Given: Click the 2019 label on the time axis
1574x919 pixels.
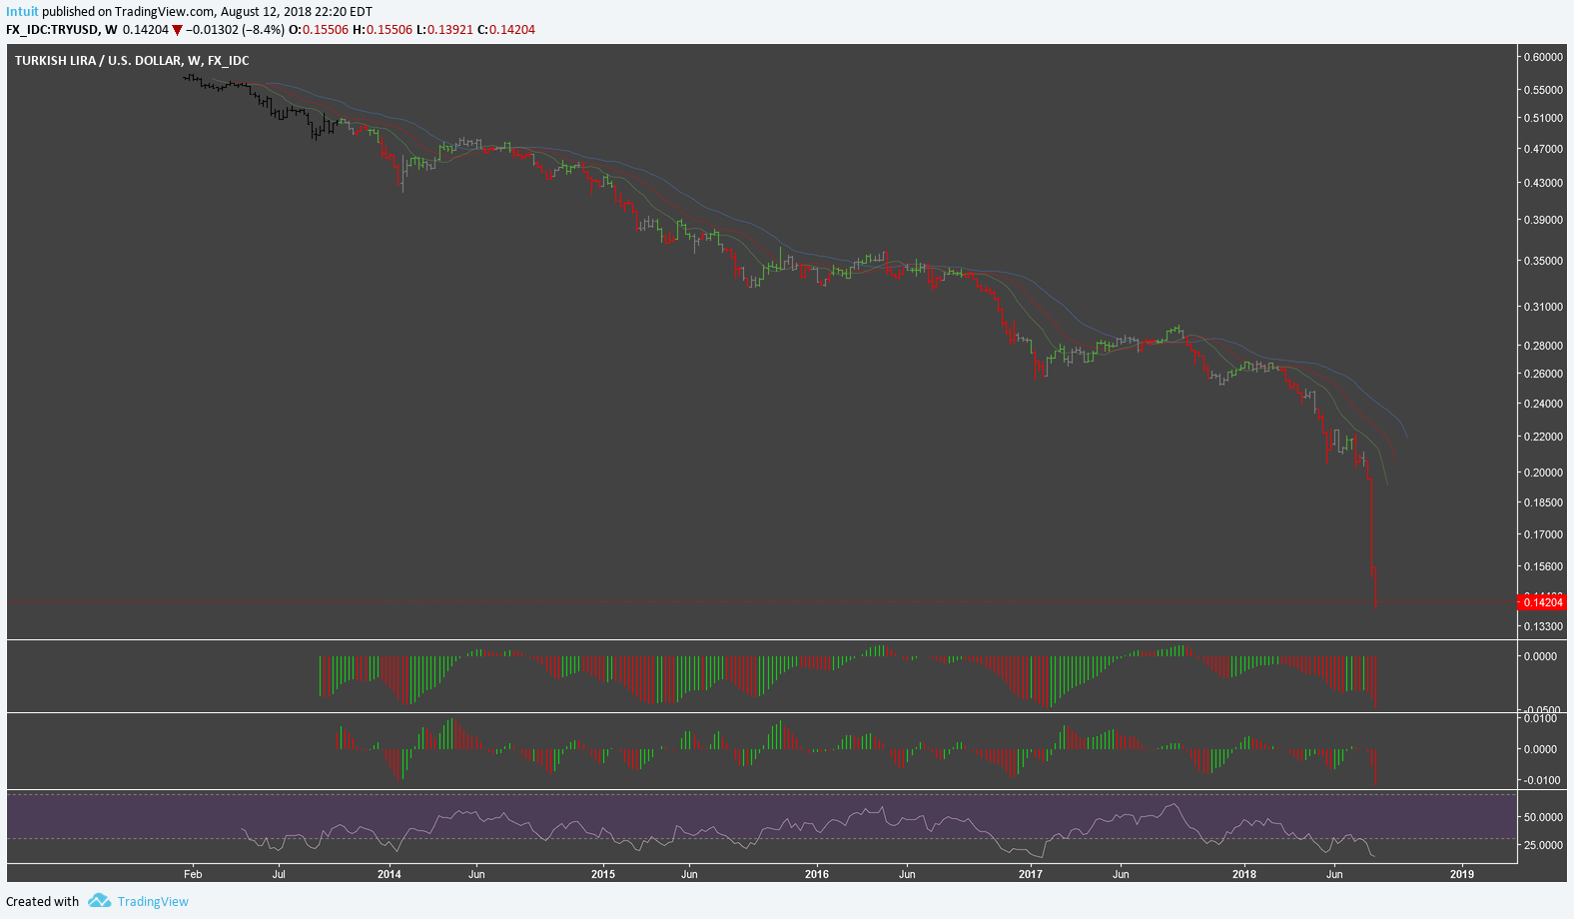Looking at the screenshot, I should tap(1462, 874).
